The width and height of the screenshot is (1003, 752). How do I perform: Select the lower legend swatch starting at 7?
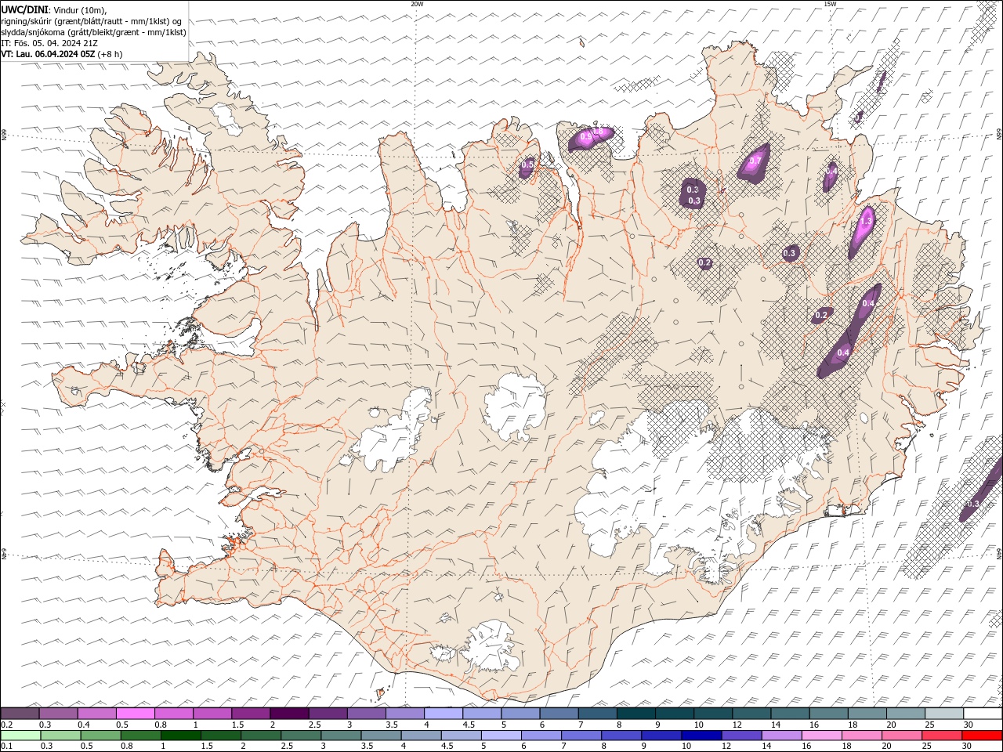tap(581, 736)
